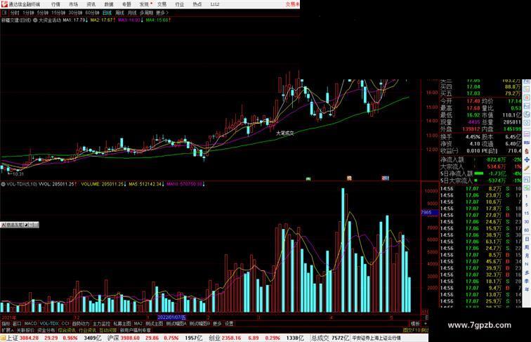This screenshot has height=342, width=531.
Task: Open the 关联报价 tab
Action: [25, 330]
